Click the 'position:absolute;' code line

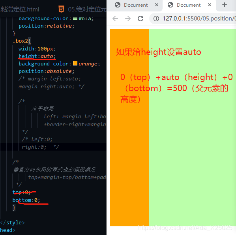[46, 71]
